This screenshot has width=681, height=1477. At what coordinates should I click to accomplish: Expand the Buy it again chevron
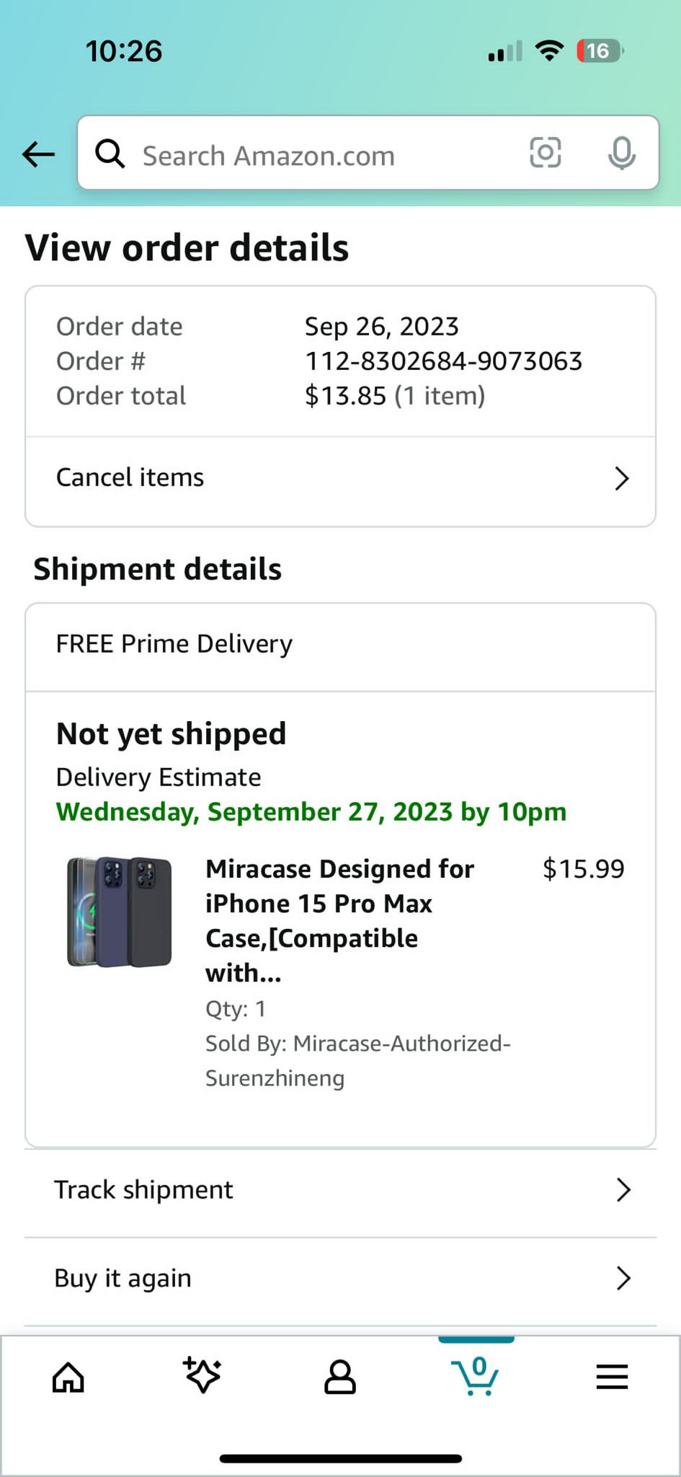click(623, 1278)
